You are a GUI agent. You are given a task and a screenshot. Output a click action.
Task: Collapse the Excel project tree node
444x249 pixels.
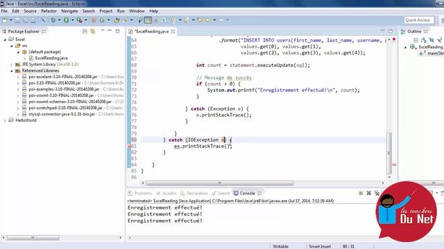pyautogui.click(x=5, y=39)
